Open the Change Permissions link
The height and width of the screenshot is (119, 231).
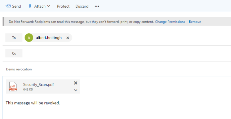pyautogui.click(x=170, y=22)
